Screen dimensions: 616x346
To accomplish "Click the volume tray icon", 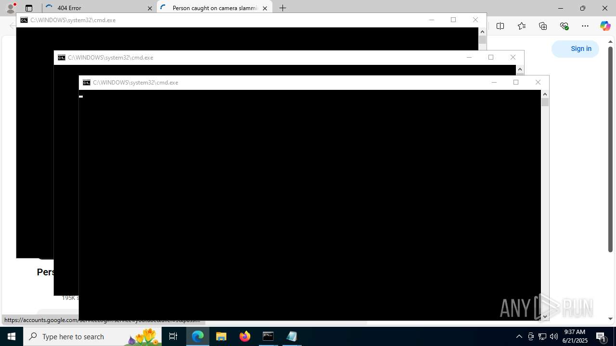I will (x=553, y=336).
